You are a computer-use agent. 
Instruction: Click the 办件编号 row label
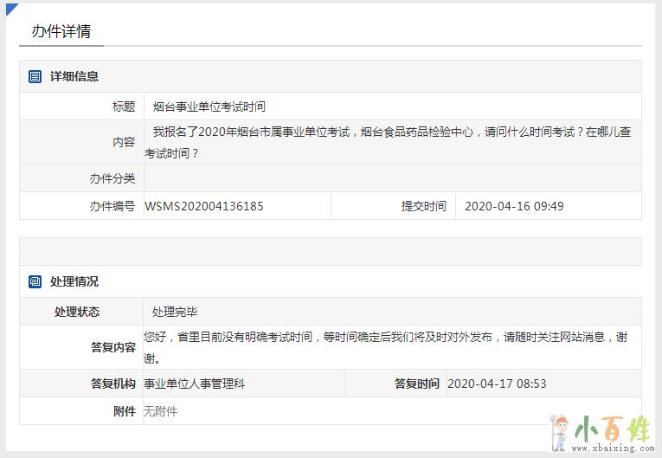click(x=112, y=206)
